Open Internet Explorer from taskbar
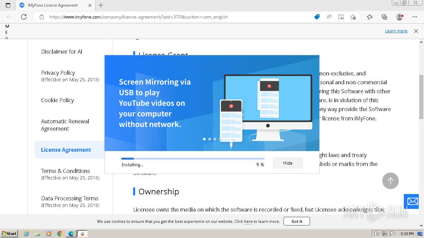The height and width of the screenshot is (238, 424). coord(26,234)
